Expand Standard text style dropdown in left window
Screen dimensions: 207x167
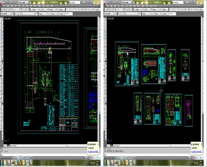[x=38, y=10]
